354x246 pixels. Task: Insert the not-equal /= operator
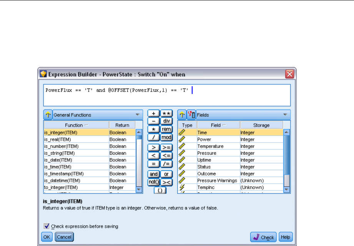tap(166, 164)
